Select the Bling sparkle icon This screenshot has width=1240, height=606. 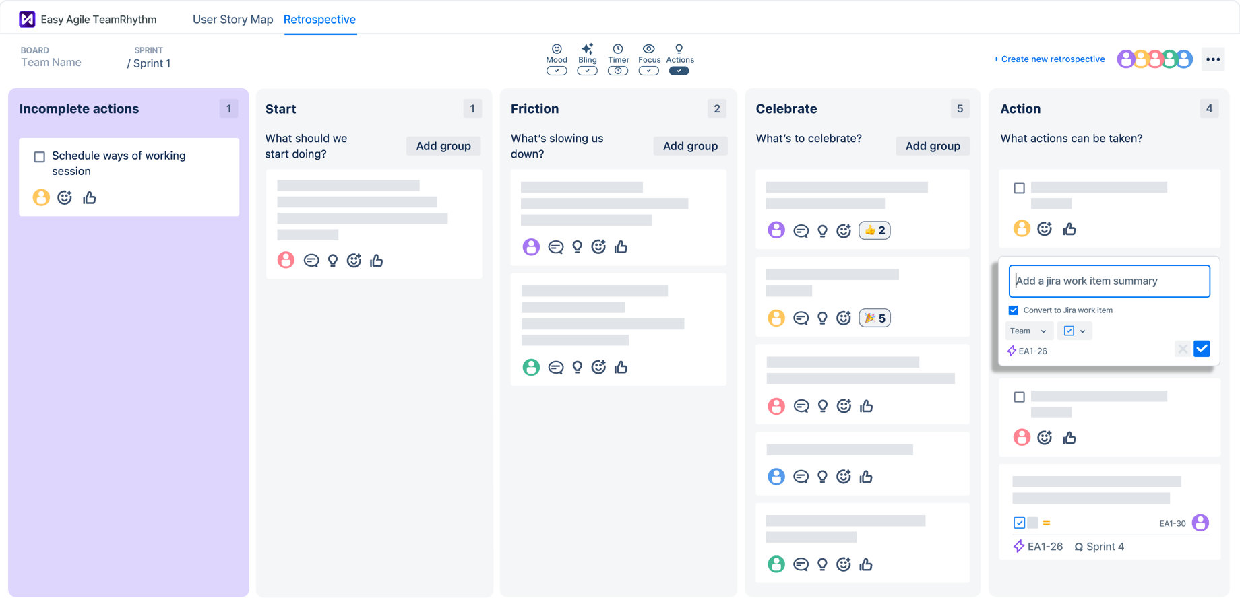click(587, 48)
